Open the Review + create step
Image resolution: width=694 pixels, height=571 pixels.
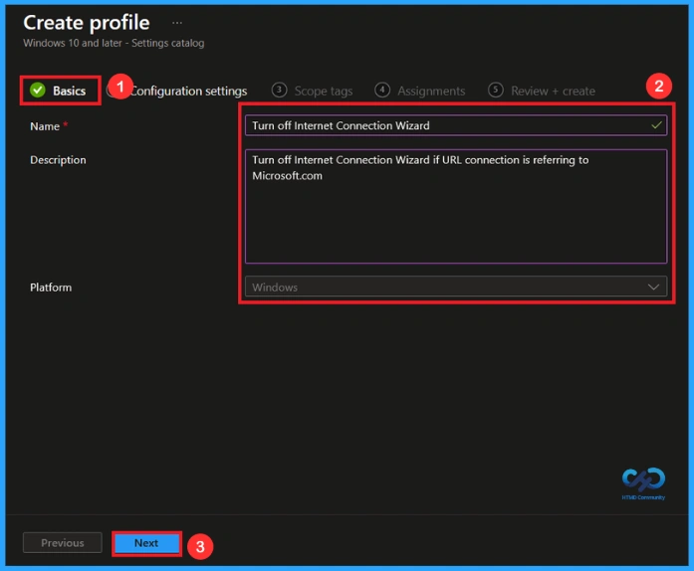tap(542, 91)
